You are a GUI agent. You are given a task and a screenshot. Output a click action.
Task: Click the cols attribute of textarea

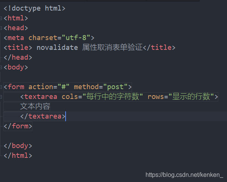[70, 97]
